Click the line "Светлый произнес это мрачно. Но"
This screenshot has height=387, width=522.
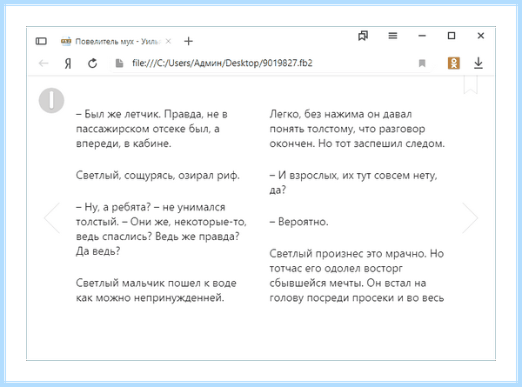tap(357, 254)
